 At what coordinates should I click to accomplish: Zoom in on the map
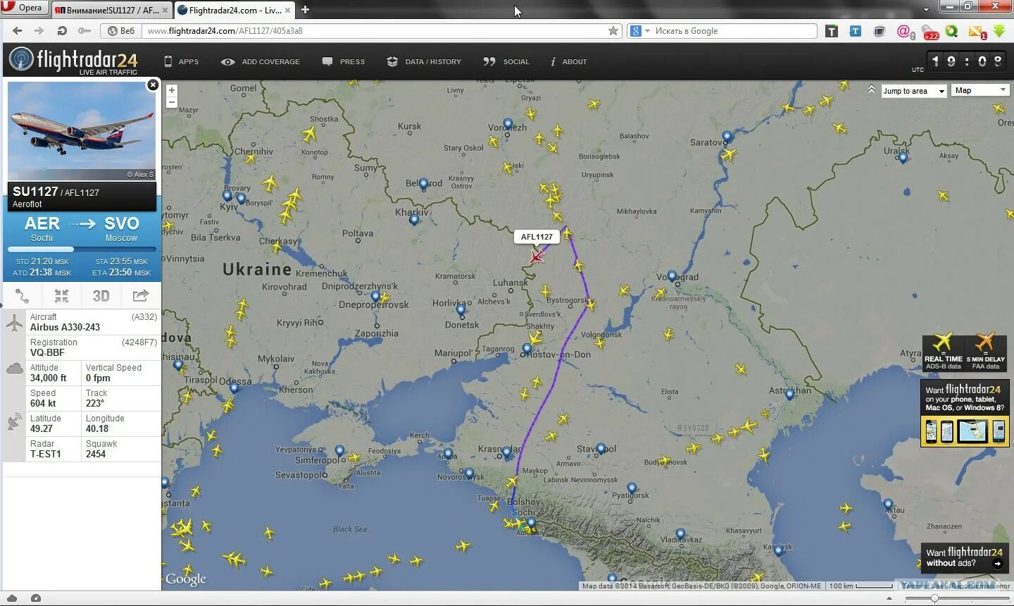[x=172, y=90]
